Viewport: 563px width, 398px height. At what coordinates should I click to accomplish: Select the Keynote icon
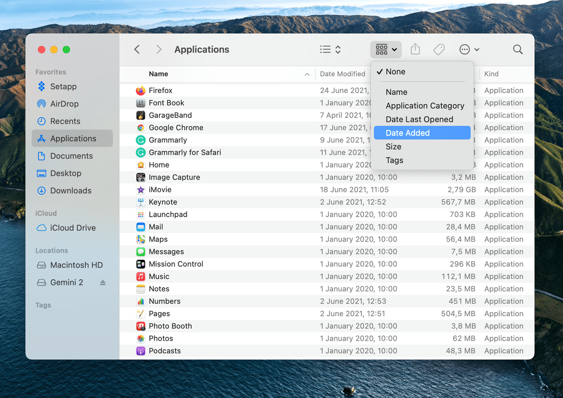pyautogui.click(x=141, y=202)
